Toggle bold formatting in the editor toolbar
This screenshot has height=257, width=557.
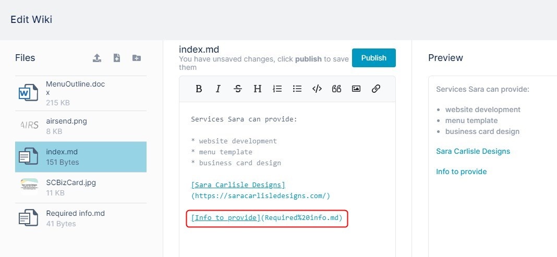coord(199,89)
